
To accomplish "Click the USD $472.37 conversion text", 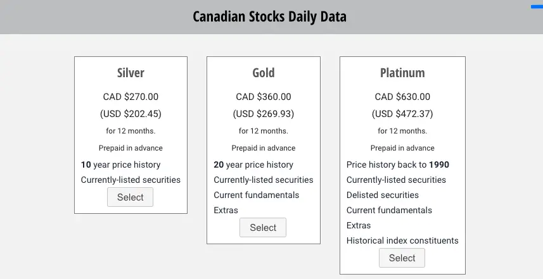I will point(402,114).
